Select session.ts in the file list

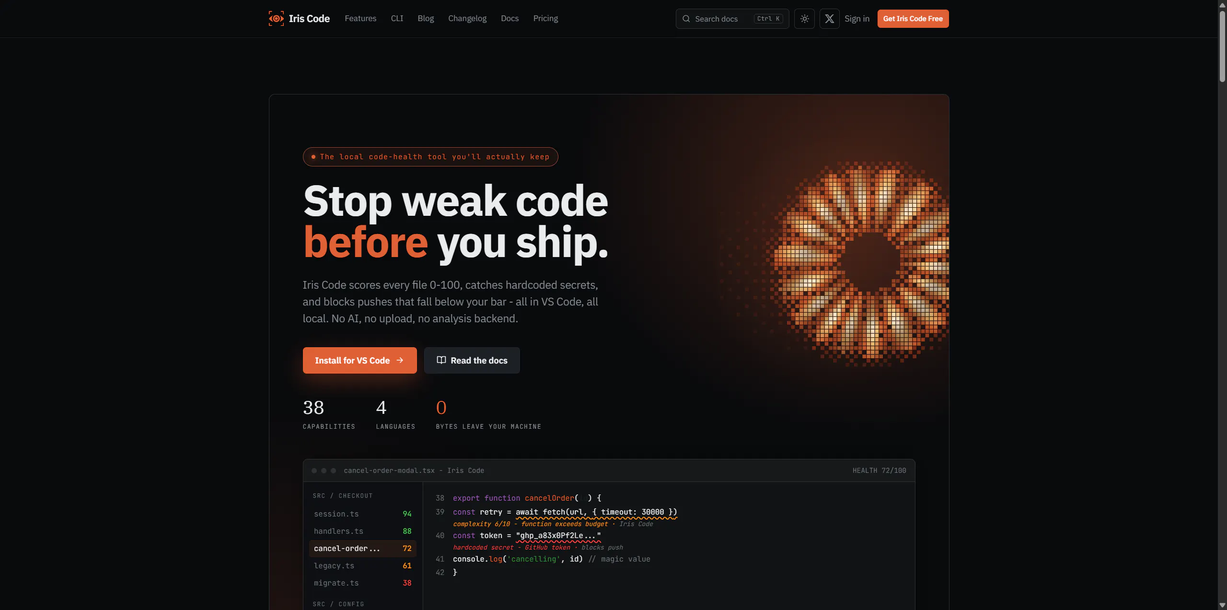pyautogui.click(x=362, y=514)
